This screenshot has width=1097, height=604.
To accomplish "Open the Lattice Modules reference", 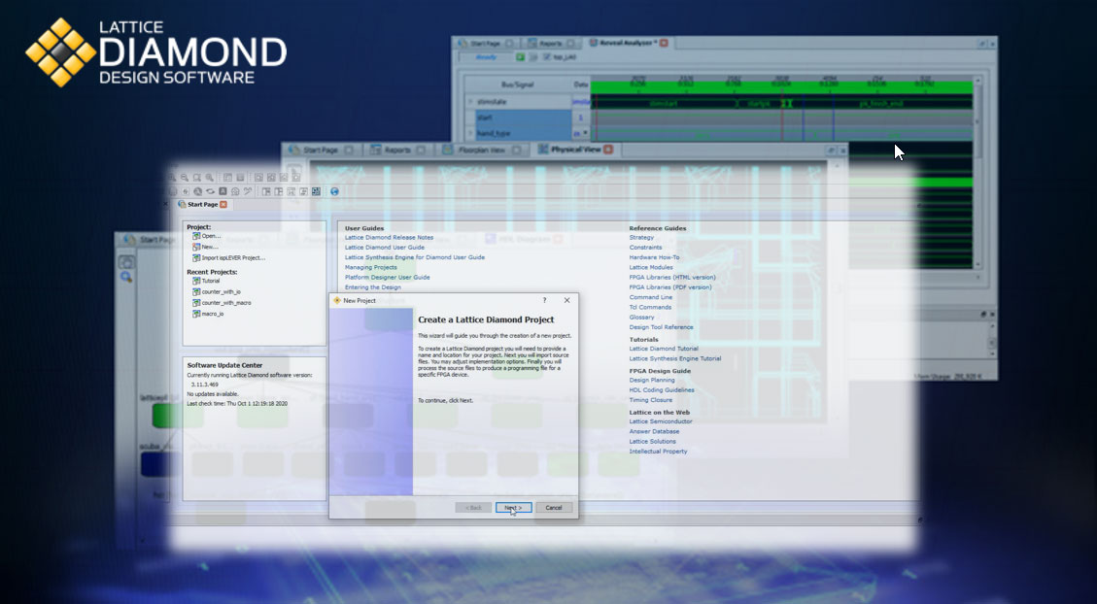I will [651, 267].
